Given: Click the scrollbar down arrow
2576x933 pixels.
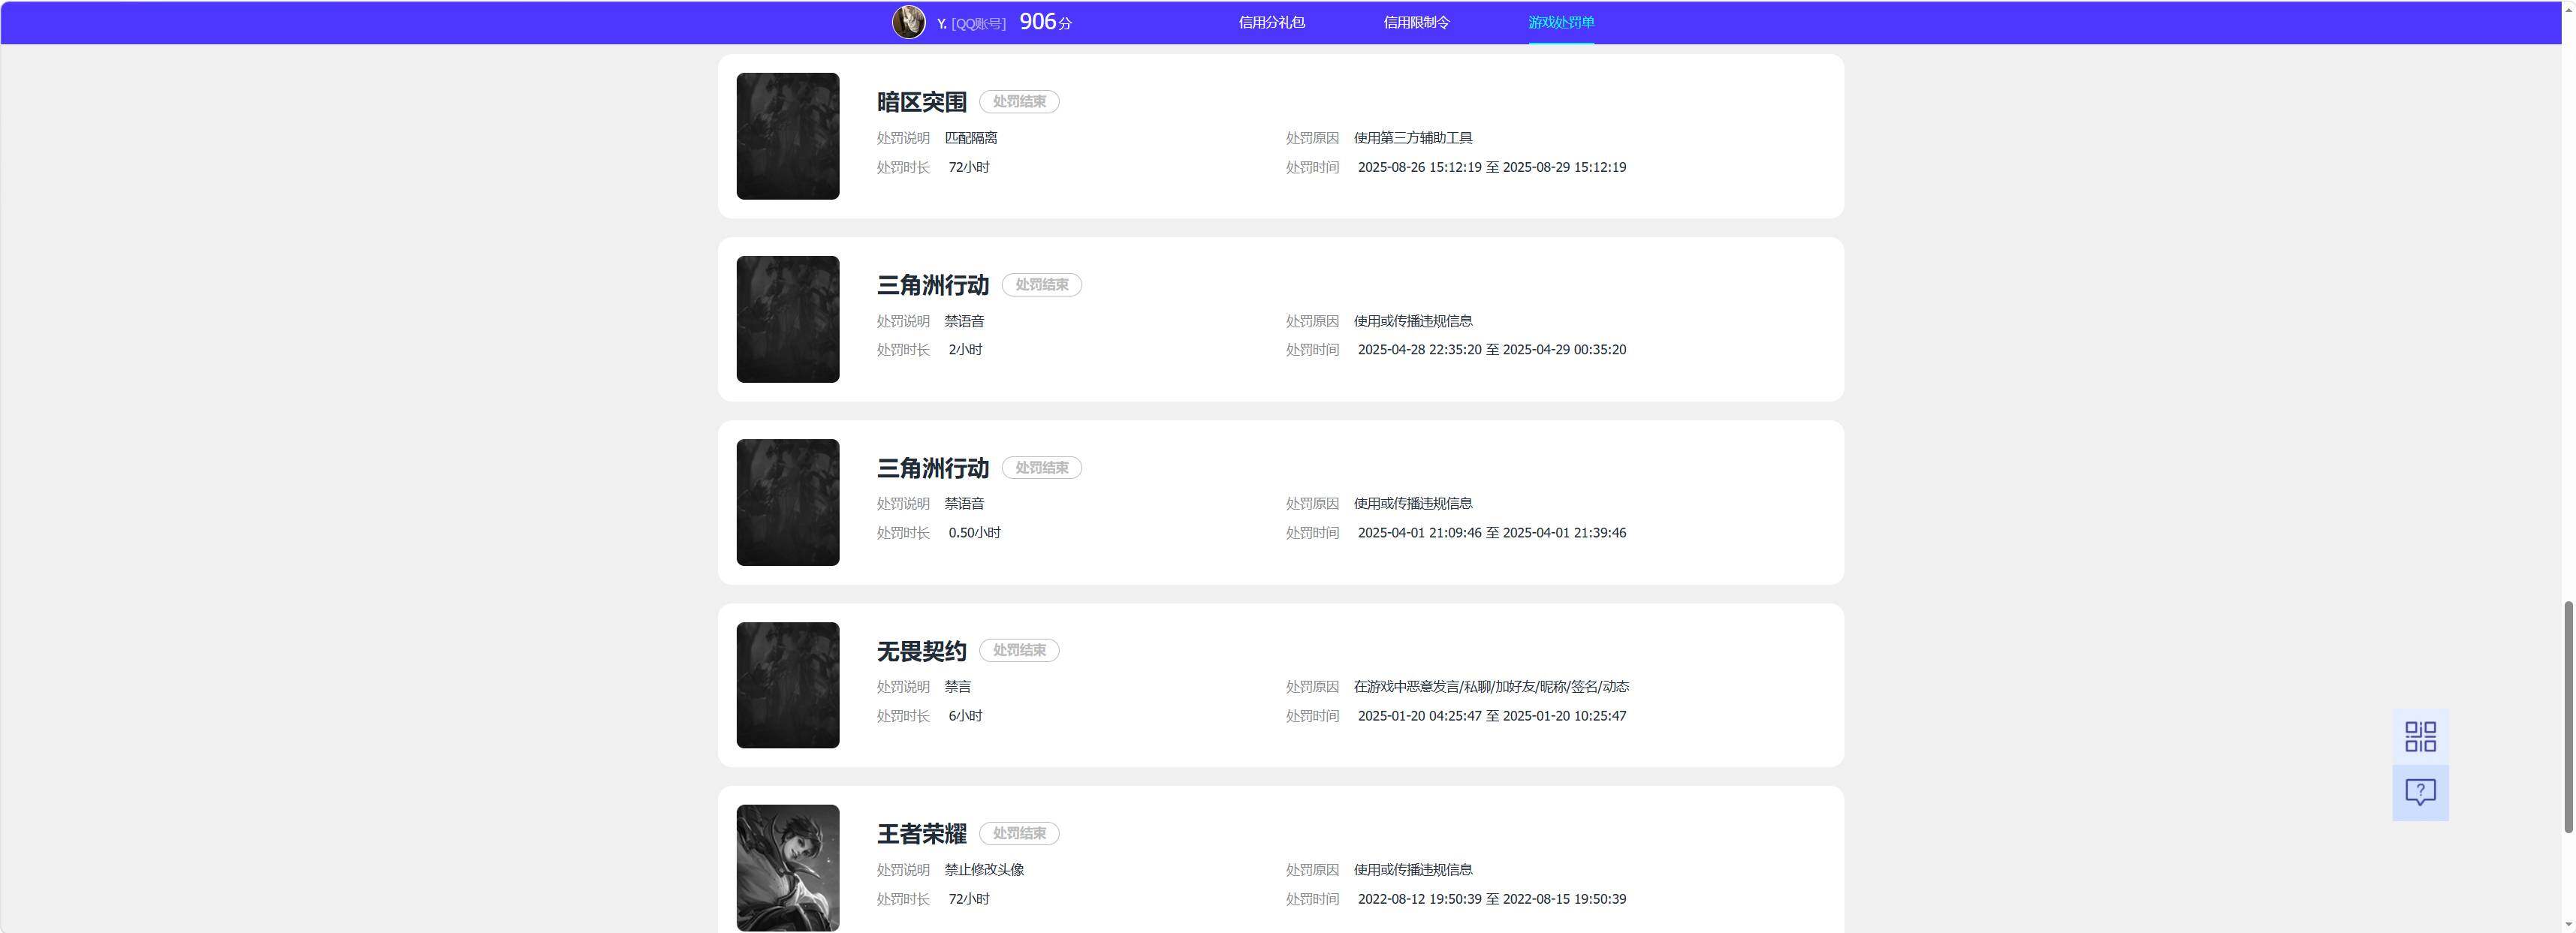Looking at the screenshot, I should click(2567, 925).
